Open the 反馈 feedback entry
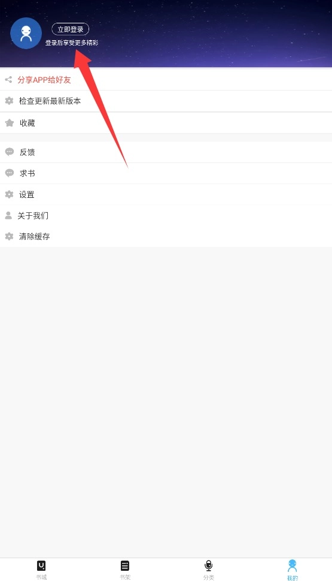 click(166, 152)
